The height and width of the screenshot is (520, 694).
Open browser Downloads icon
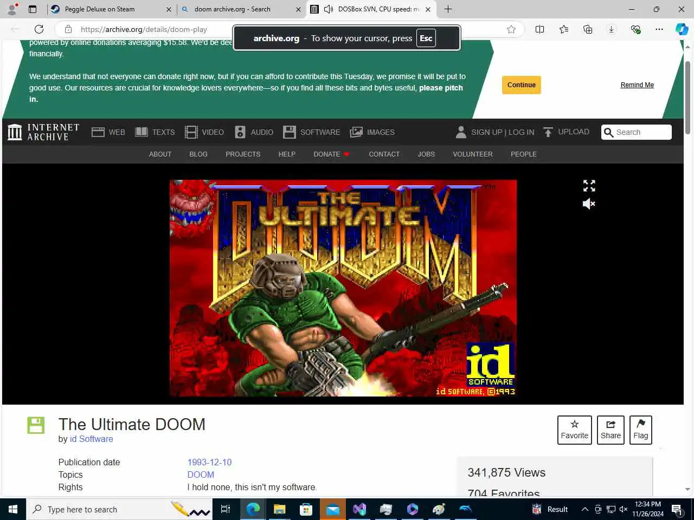611,29
